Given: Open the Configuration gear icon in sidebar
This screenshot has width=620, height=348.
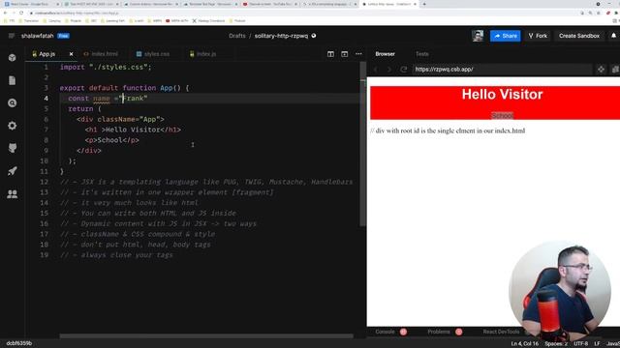Looking at the screenshot, I should 13,126.
